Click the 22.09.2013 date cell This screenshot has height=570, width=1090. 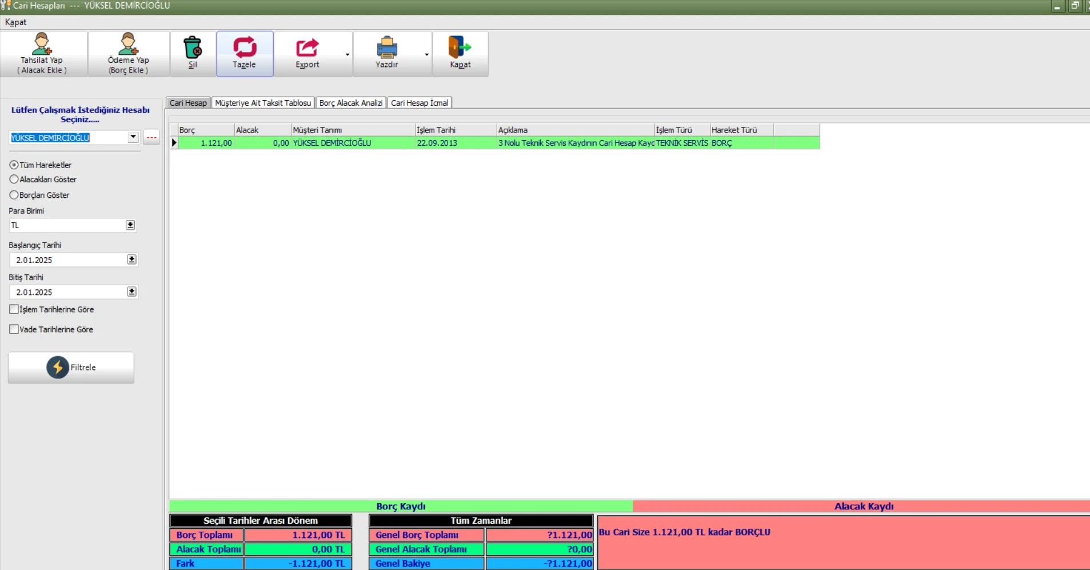pos(456,143)
